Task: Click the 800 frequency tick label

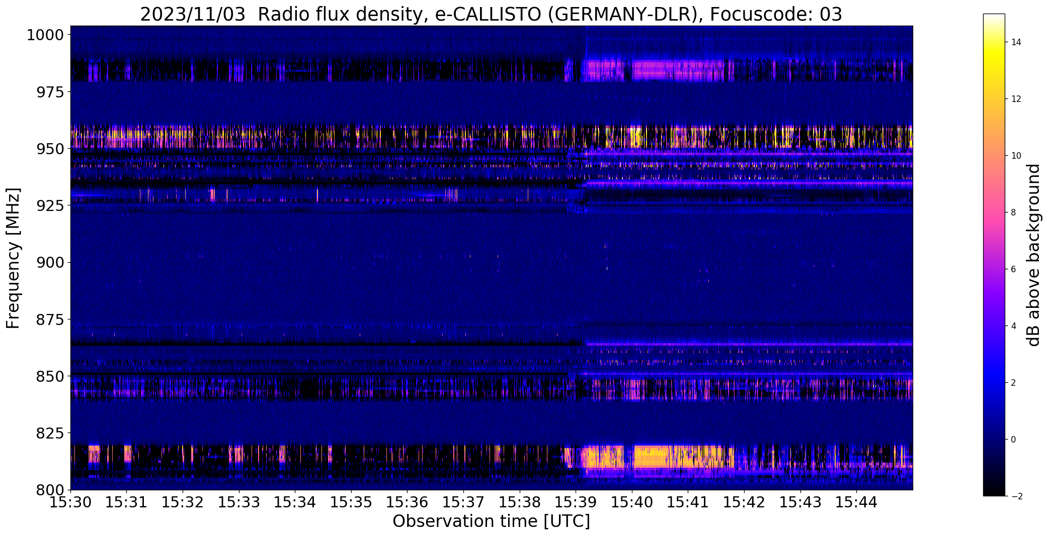Action: tap(50, 489)
